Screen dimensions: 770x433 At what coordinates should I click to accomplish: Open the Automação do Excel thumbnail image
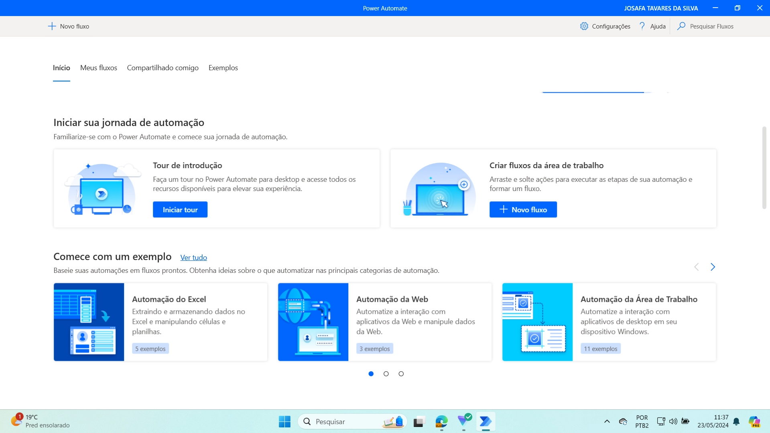(x=89, y=322)
